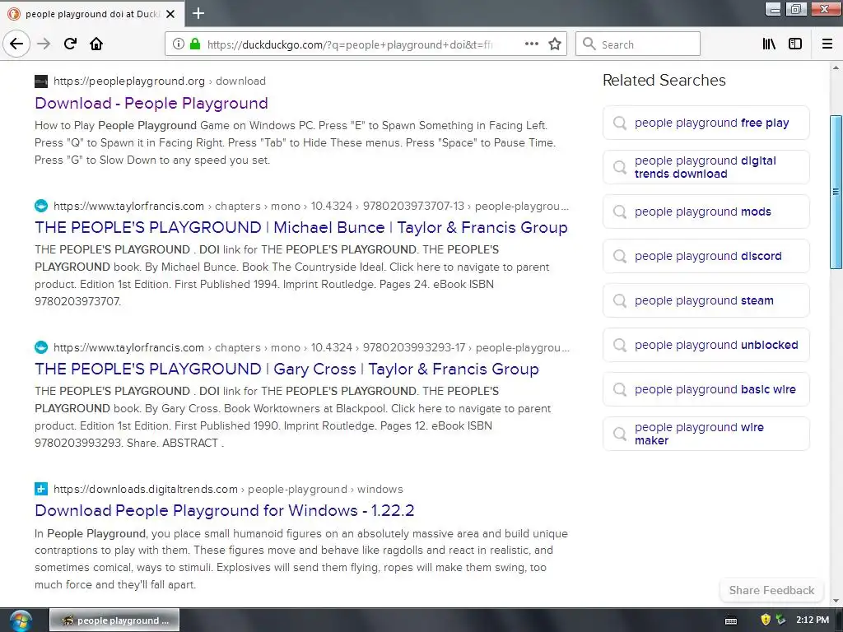The image size is (843, 632).
Task: Search related 'people playground mods'
Action: pos(706,211)
